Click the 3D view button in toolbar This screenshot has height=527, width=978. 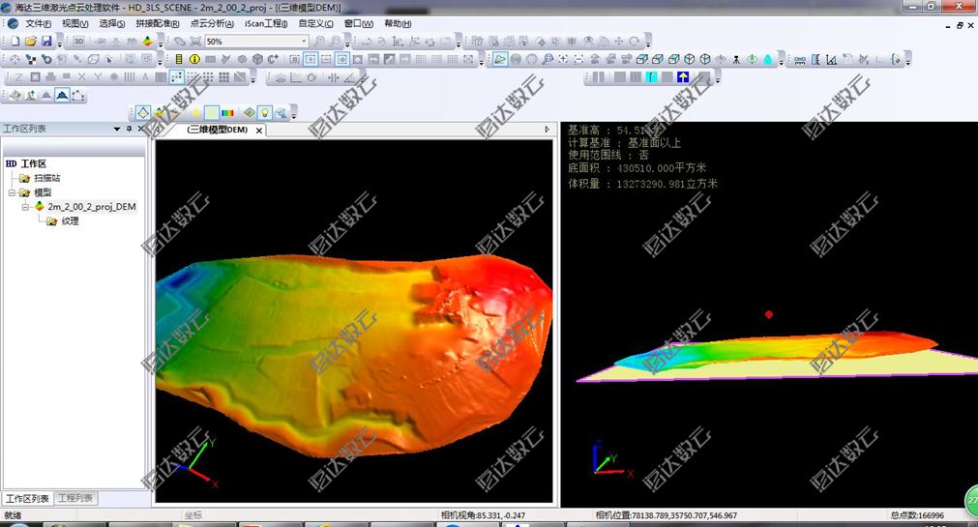tap(78, 42)
